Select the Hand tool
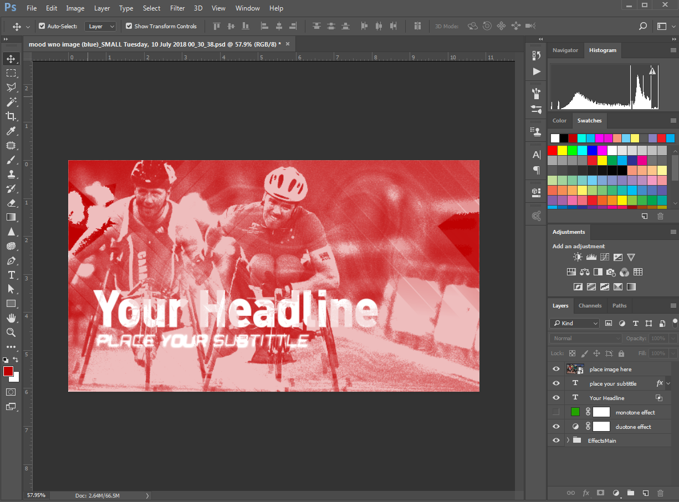The image size is (679, 502). [11, 318]
